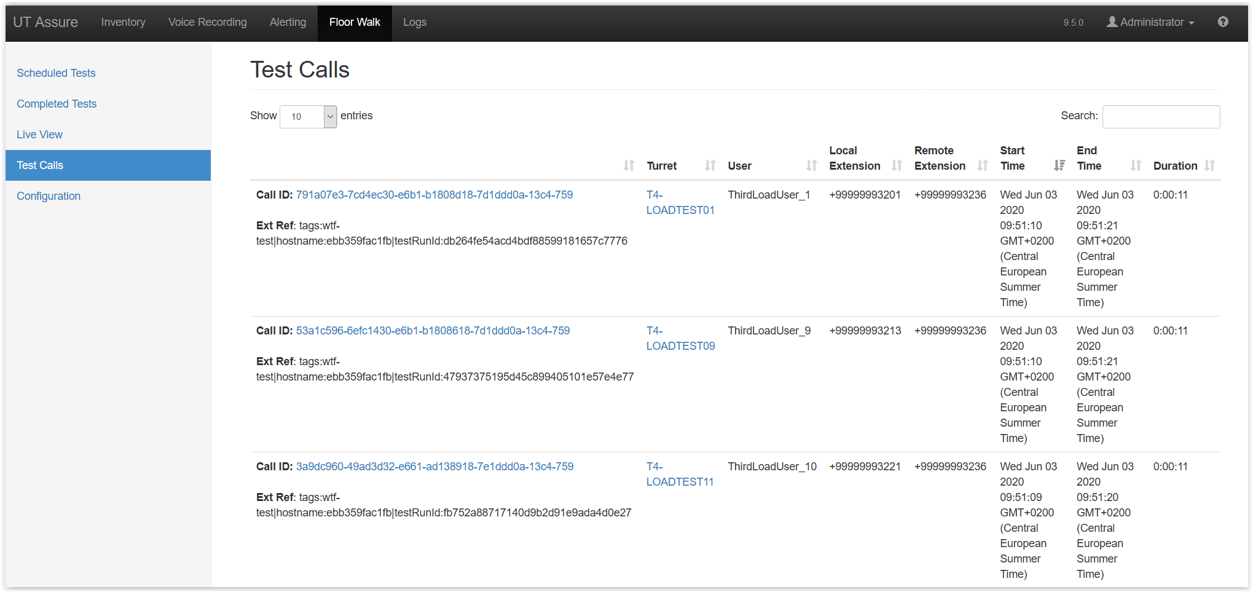The height and width of the screenshot is (592, 1253).
Task: Click local extension +99999993221
Action: coord(865,467)
